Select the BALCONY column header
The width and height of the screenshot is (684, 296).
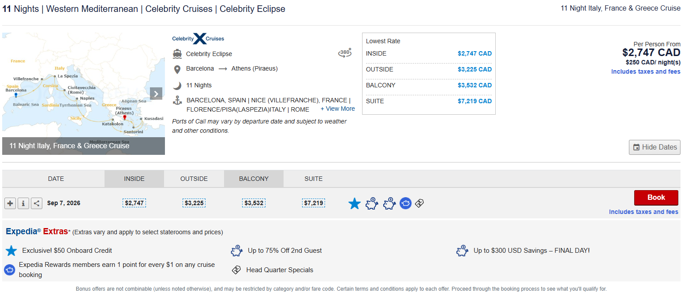[x=254, y=179]
